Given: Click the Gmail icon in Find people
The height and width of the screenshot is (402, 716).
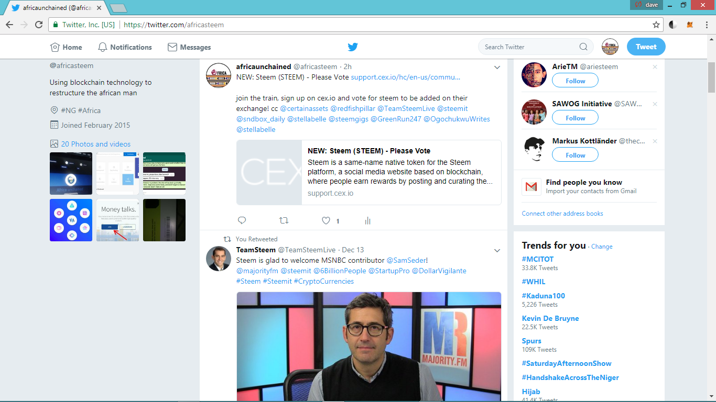Looking at the screenshot, I should pyautogui.click(x=531, y=187).
